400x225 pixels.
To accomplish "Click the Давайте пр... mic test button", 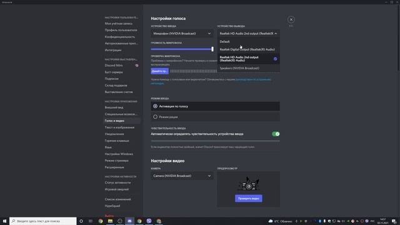I will [159, 71].
